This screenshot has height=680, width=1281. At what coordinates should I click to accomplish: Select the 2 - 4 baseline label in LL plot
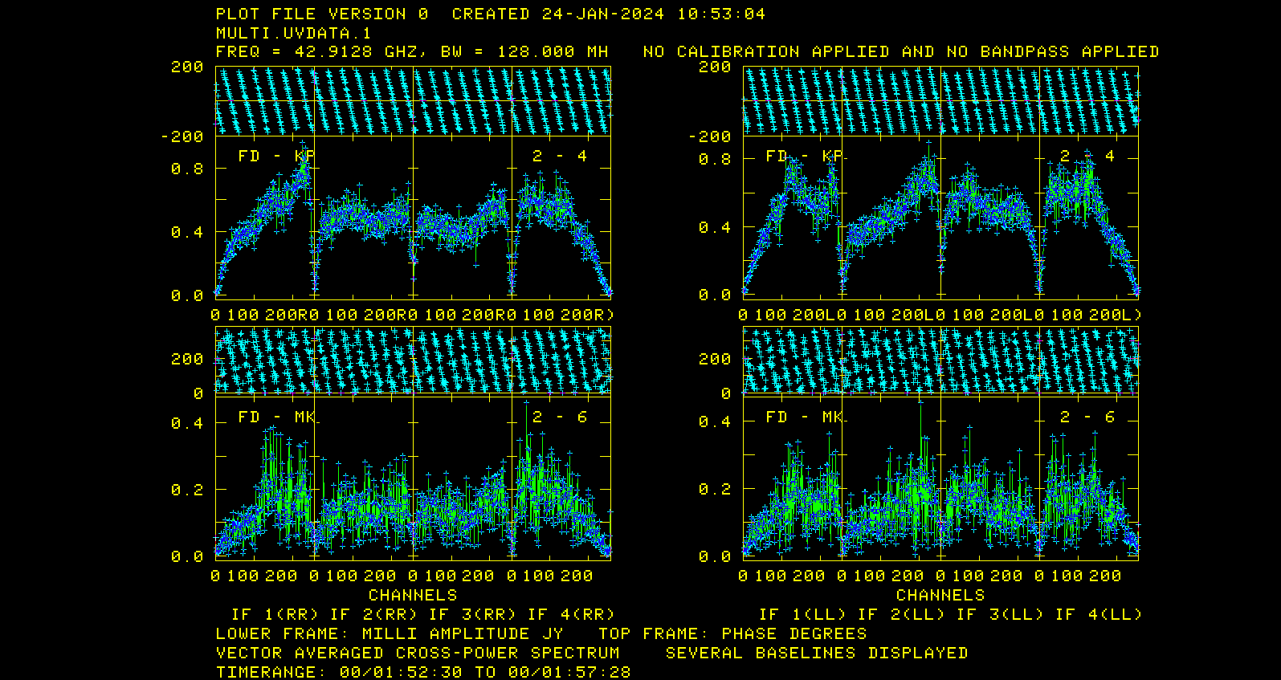(1087, 156)
